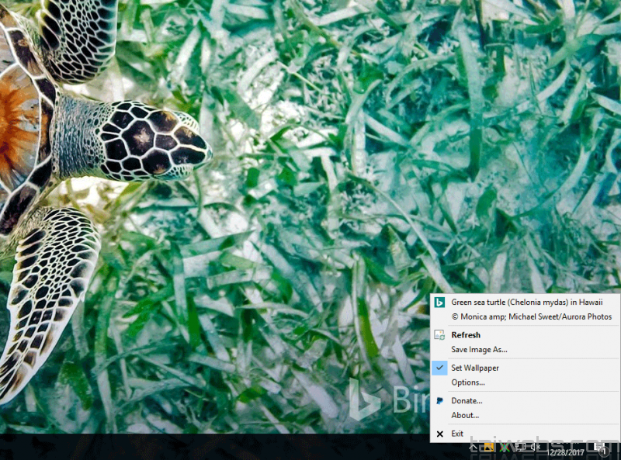Click the PayPal icon beside Donate
Screen dimensions: 621x460
coord(439,400)
